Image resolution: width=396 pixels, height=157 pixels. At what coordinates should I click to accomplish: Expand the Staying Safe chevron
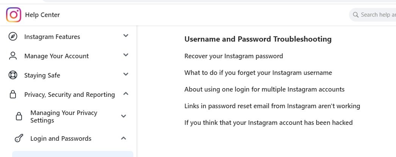126,75
